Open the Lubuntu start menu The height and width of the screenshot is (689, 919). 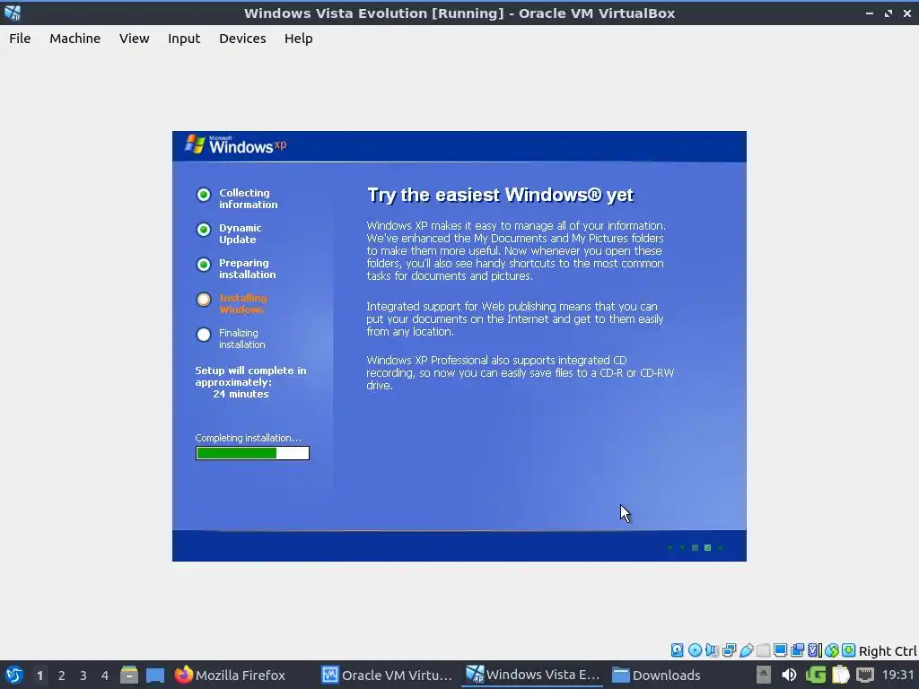point(14,675)
